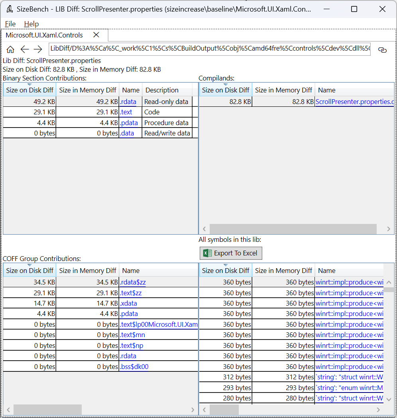Minimize the SizeBench window
397x418 pixels.
(326, 9)
